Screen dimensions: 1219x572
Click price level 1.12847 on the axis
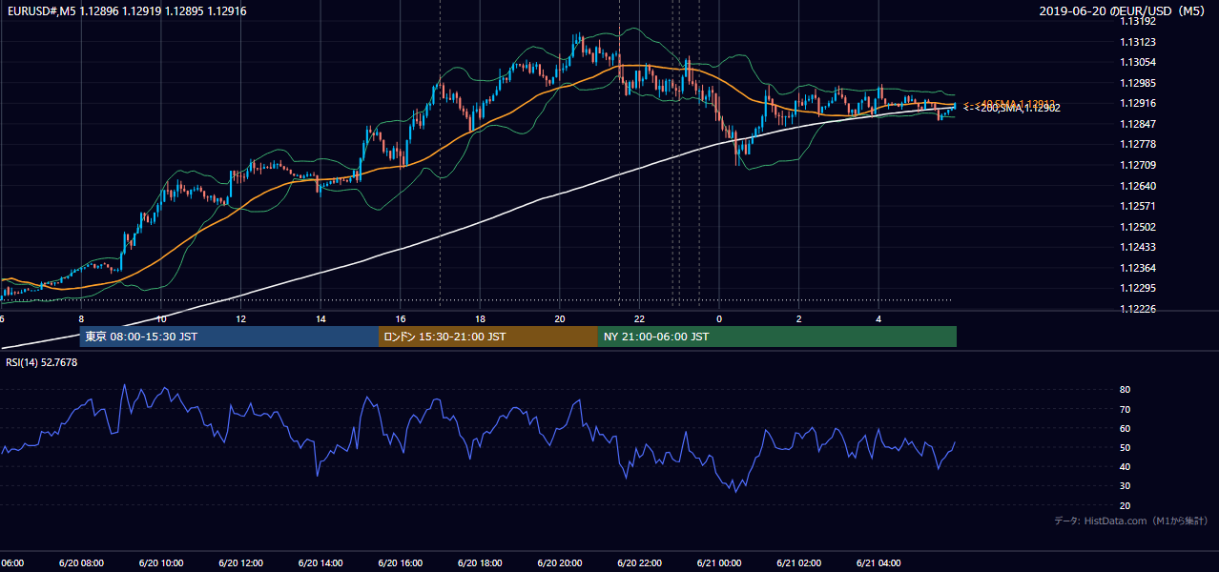1138,124
